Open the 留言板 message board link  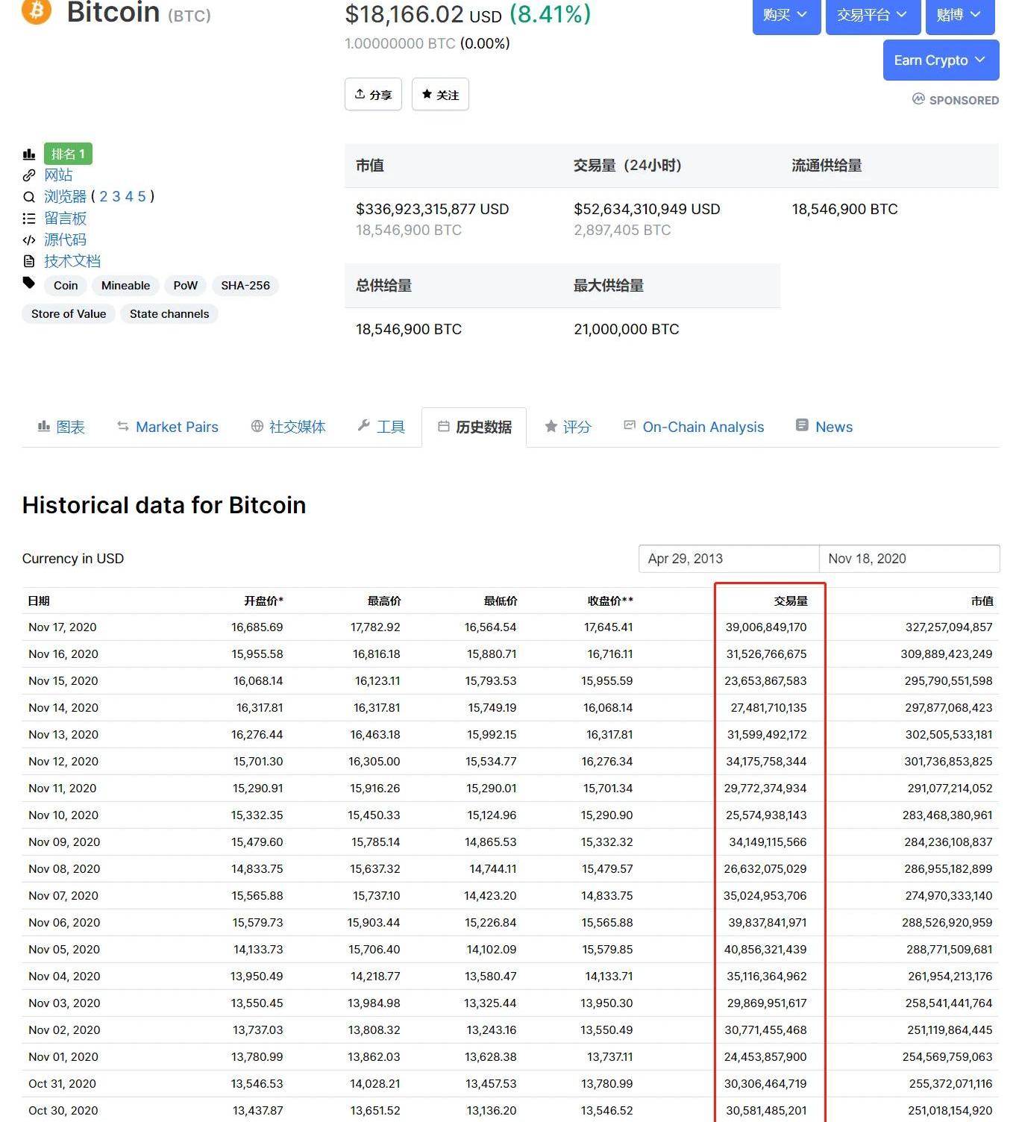[x=65, y=219]
